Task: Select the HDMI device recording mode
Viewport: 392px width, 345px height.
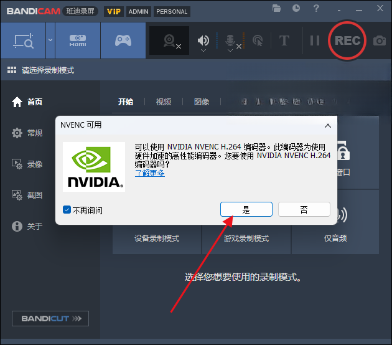Action: [x=78, y=40]
